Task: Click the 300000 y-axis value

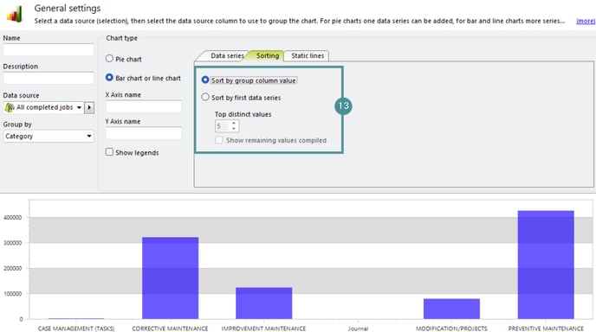Action: (12, 243)
